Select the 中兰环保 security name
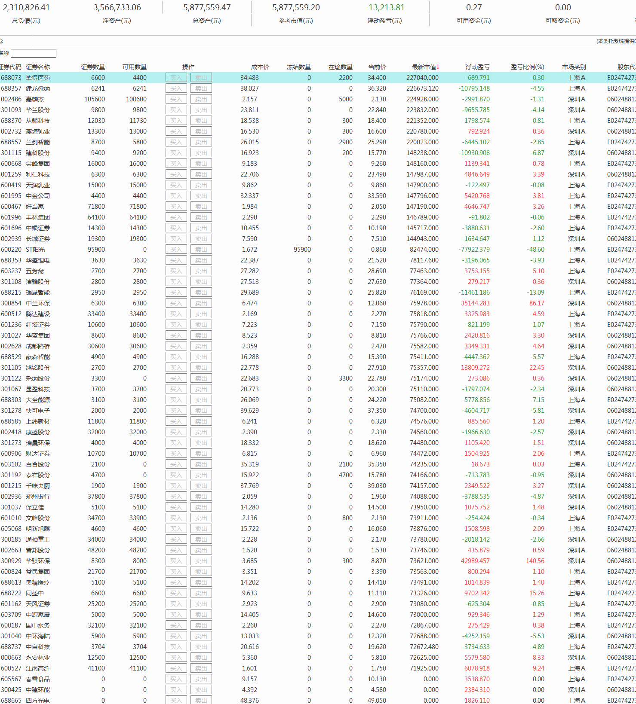 (38, 303)
